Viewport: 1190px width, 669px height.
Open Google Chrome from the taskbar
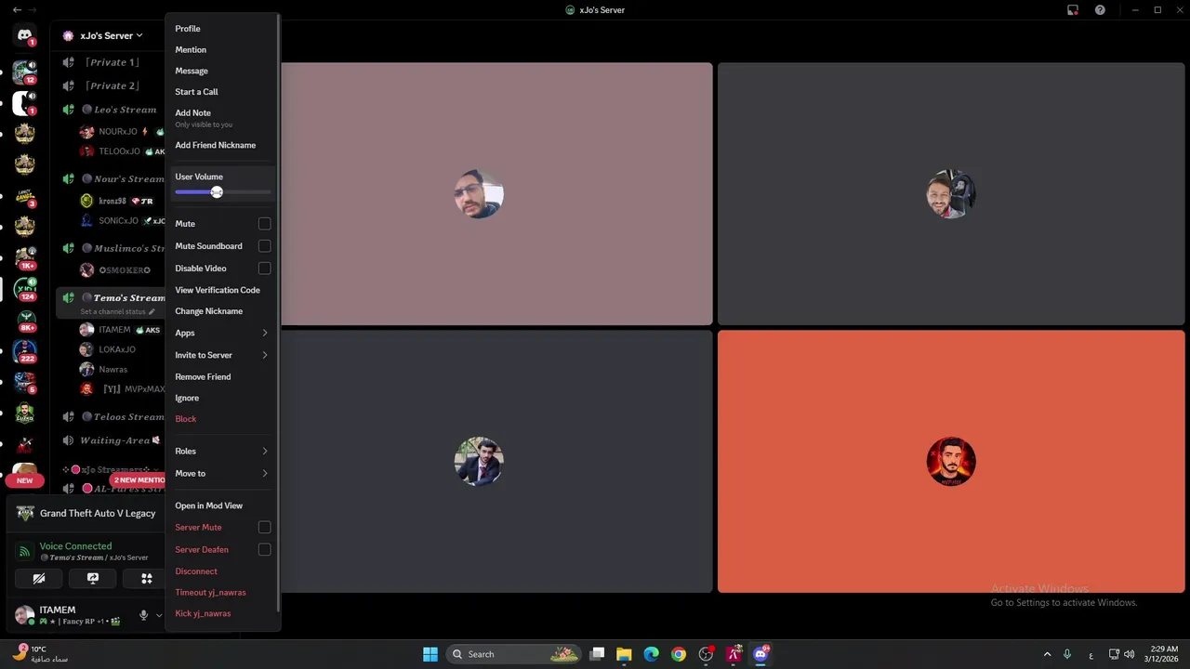679,654
